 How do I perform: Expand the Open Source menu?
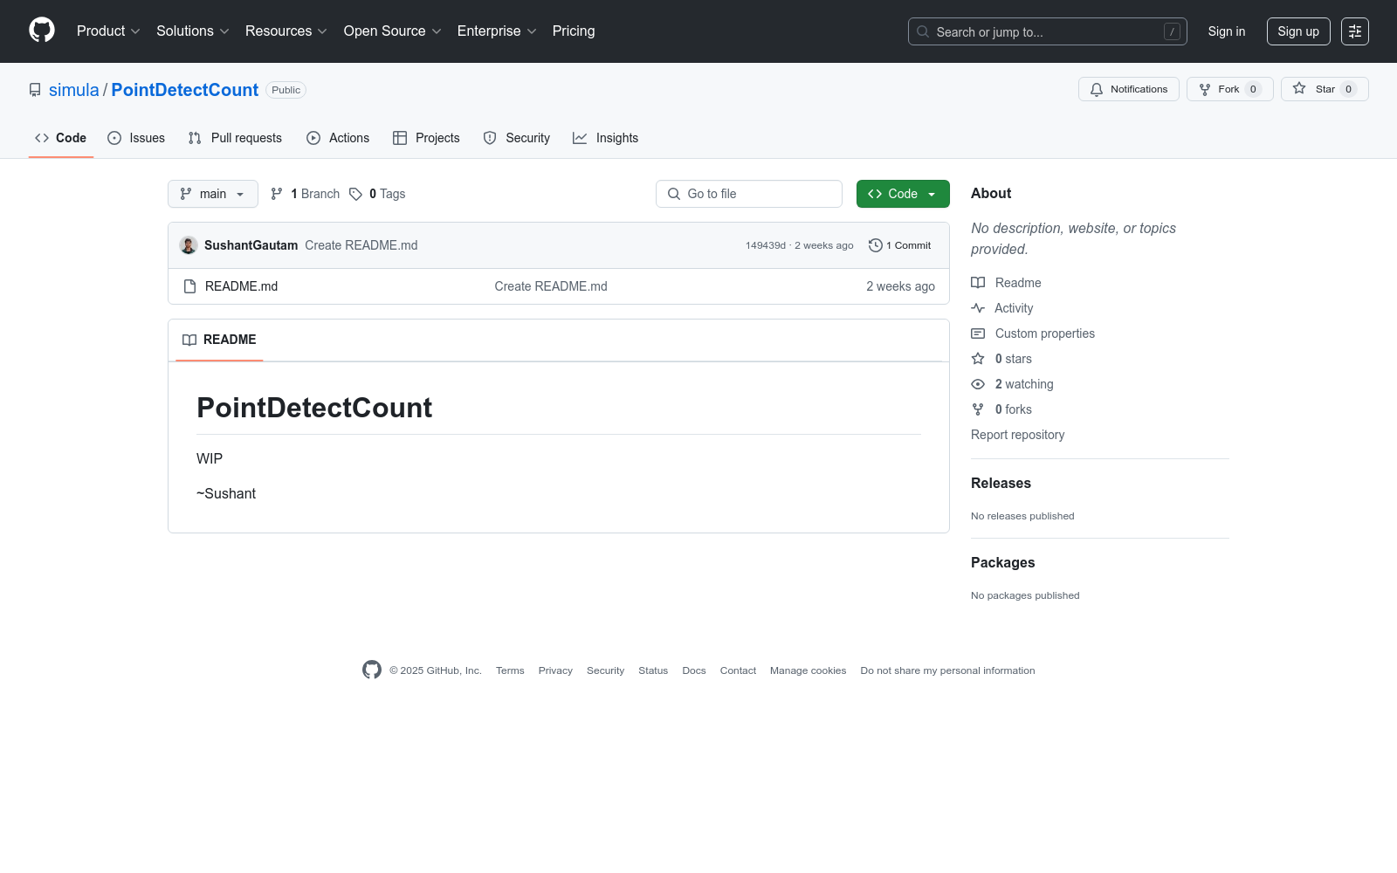393,31
